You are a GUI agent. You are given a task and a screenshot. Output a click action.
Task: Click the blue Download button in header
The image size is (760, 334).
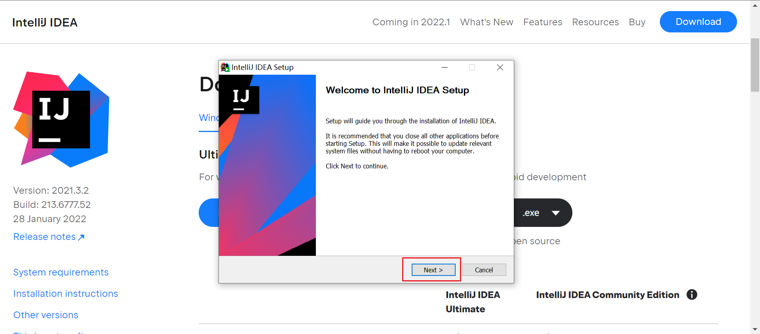tap(698, 22)
